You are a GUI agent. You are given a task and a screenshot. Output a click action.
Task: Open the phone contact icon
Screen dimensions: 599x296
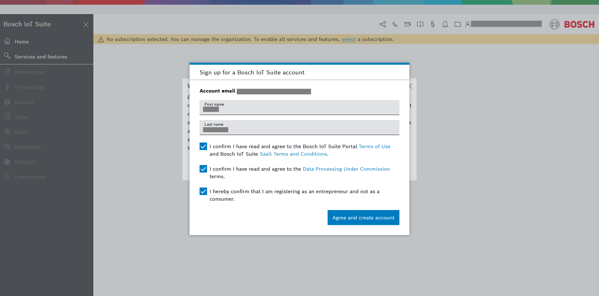click(395, 24)
